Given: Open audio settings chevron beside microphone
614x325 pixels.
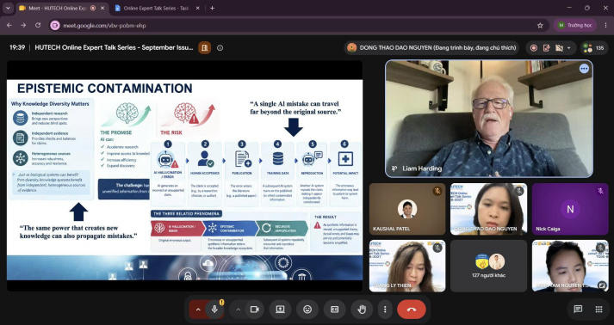Looking at the screenshot, I should 198,310.
